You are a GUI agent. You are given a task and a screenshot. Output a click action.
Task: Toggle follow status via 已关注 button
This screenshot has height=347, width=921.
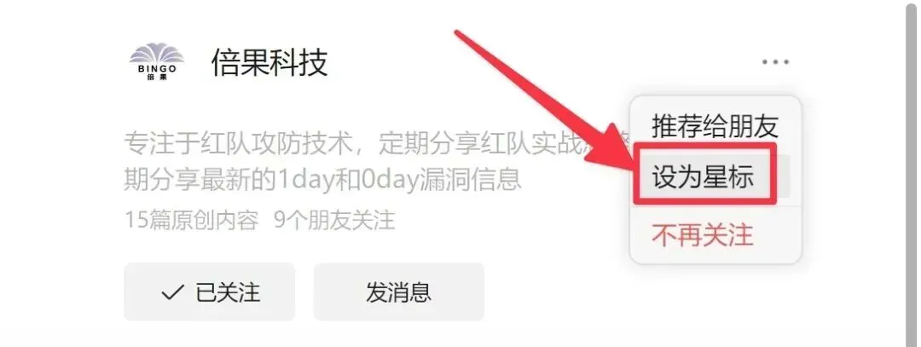(209, 292)
